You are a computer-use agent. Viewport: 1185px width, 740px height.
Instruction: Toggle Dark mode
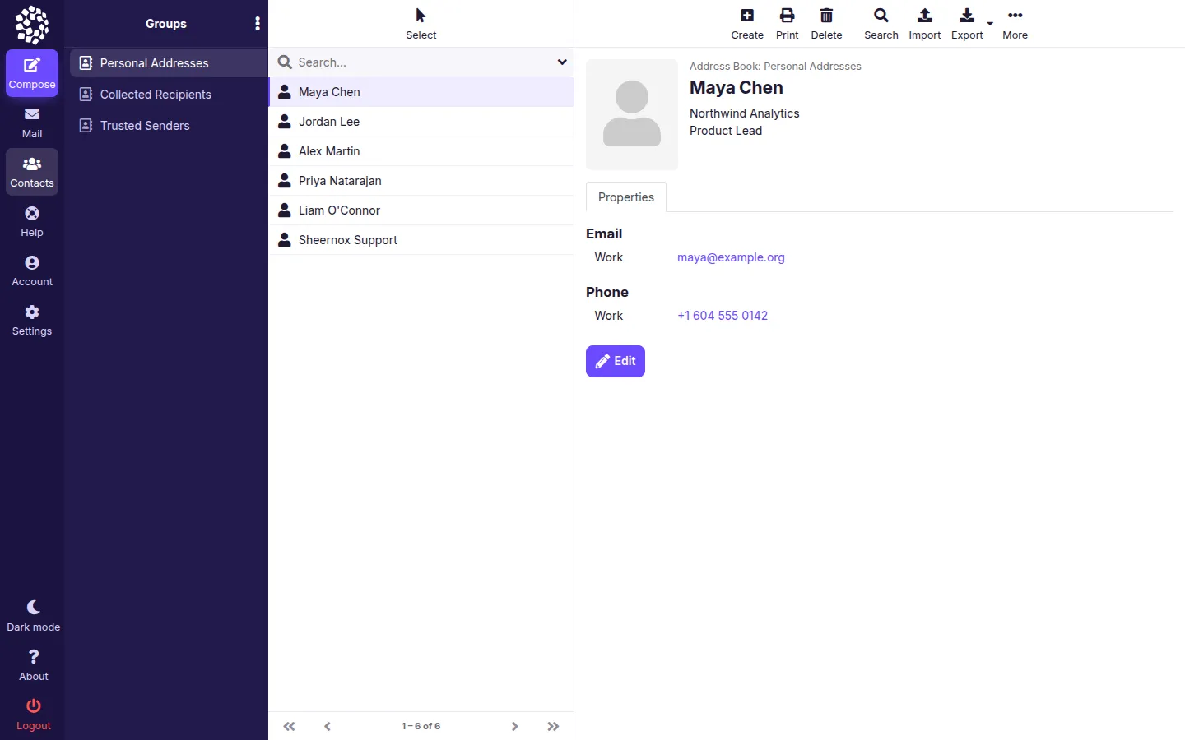coord(34,616)
